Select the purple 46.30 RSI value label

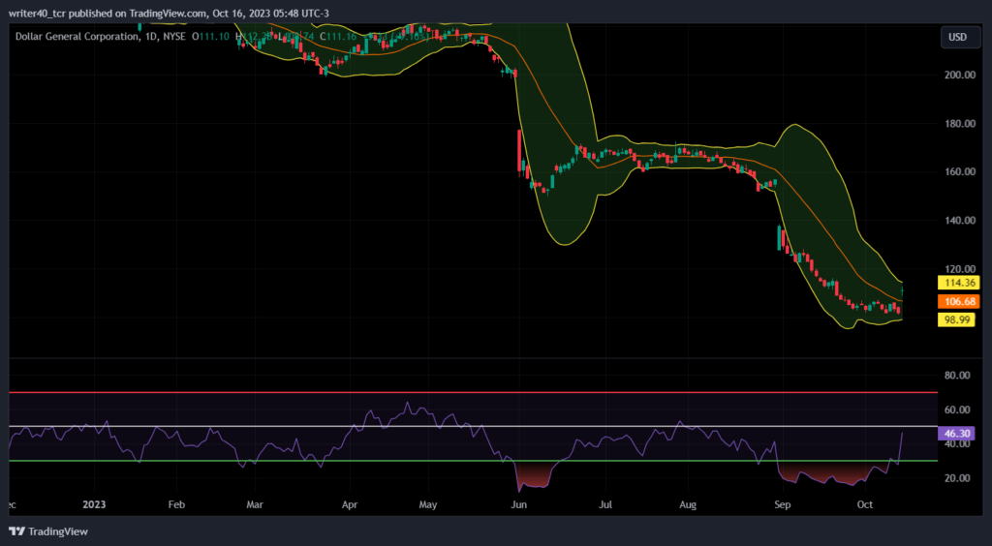pyautogui.click(x=956, y=434)
